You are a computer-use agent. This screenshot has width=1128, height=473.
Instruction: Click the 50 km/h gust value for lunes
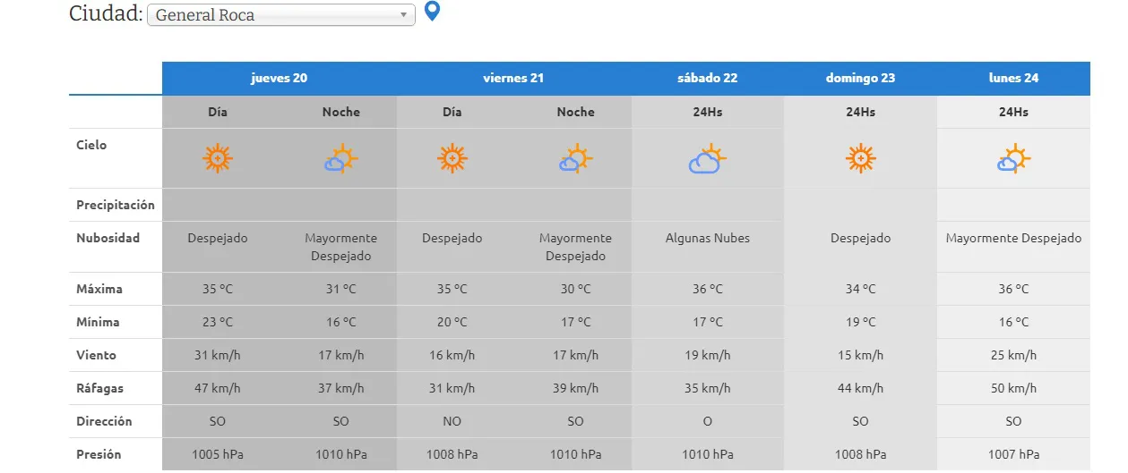[1013, 388]
